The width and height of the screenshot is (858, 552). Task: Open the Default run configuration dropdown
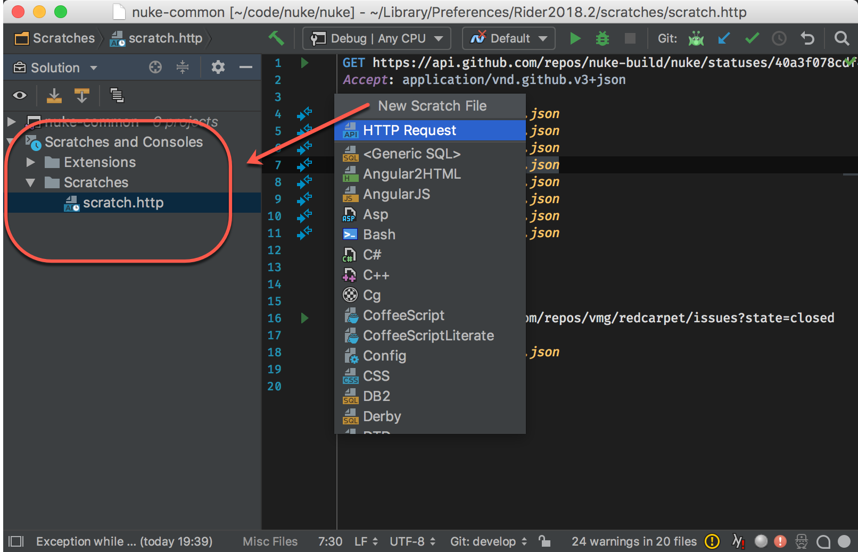(509, 38)
